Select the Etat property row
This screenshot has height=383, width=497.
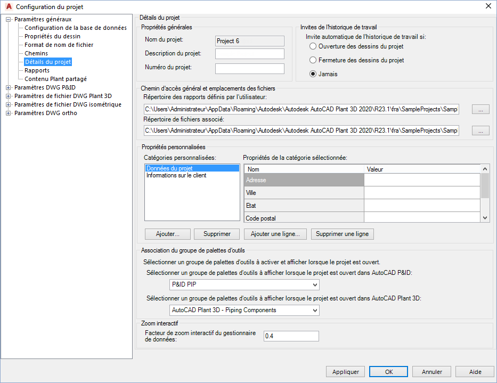[304, 206]
